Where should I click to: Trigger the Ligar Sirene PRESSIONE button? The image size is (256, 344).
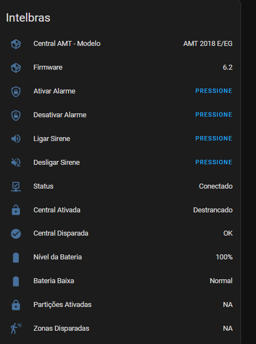point(213,138)
